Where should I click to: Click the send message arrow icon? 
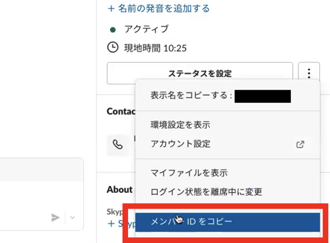click(x=55, y=218)
